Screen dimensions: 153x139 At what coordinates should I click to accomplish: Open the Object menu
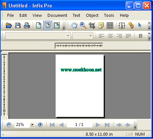coord(92,15)
